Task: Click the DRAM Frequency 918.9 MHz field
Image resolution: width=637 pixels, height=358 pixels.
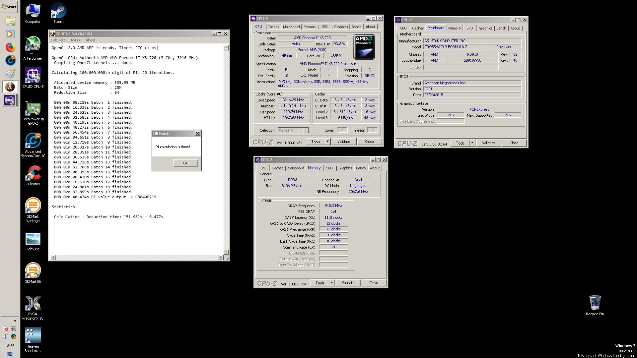Action: (333, 206)
